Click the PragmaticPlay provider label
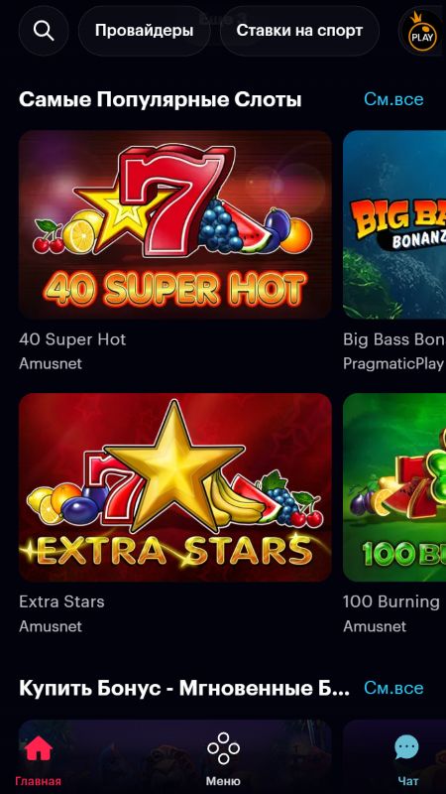Viewport: 446px width, 794px height. (x=393, y=363)
